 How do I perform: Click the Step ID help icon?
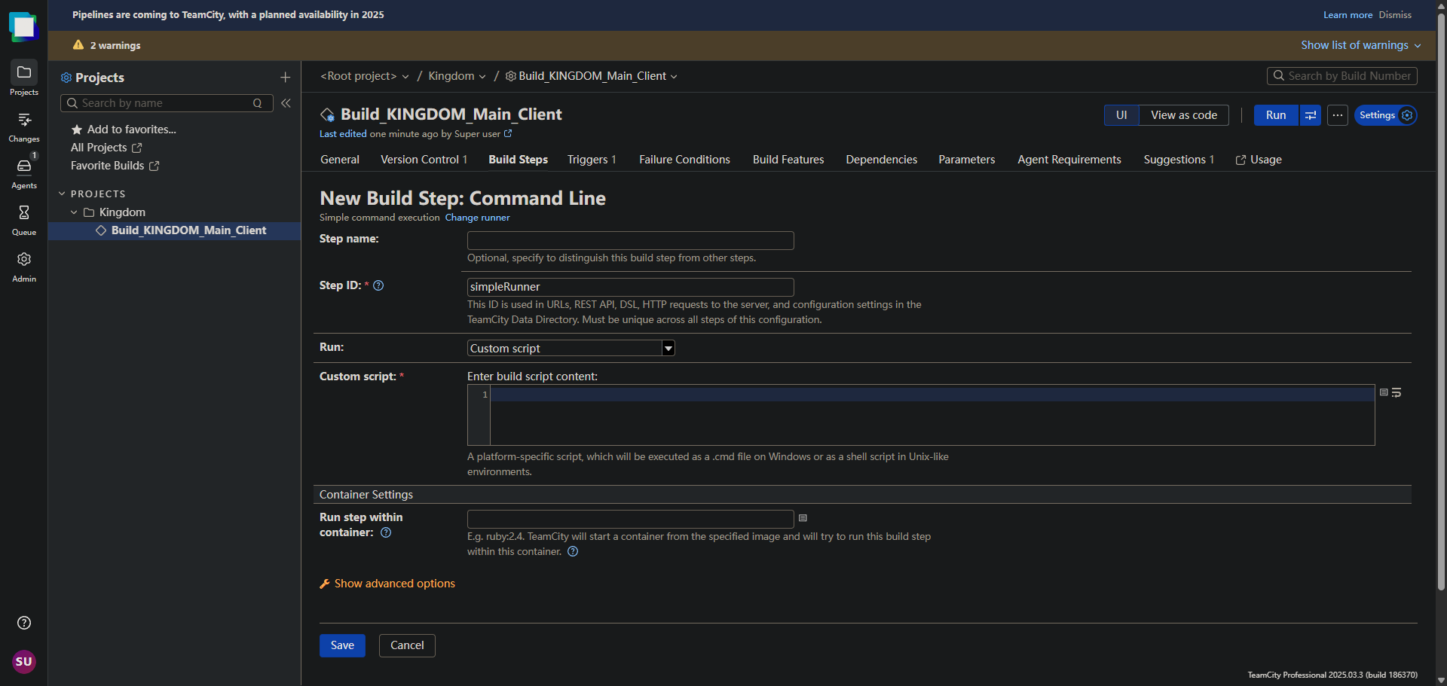(x=378, y=285)
